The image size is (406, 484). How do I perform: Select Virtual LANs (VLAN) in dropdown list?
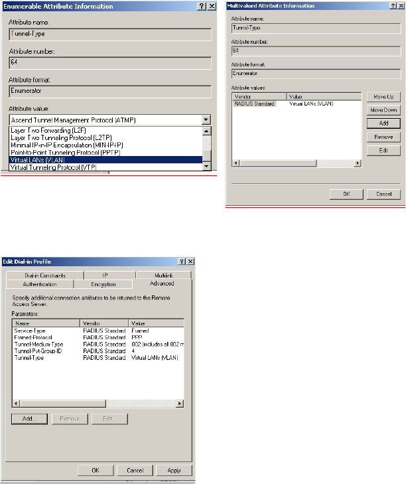click(x=106, y=160)
